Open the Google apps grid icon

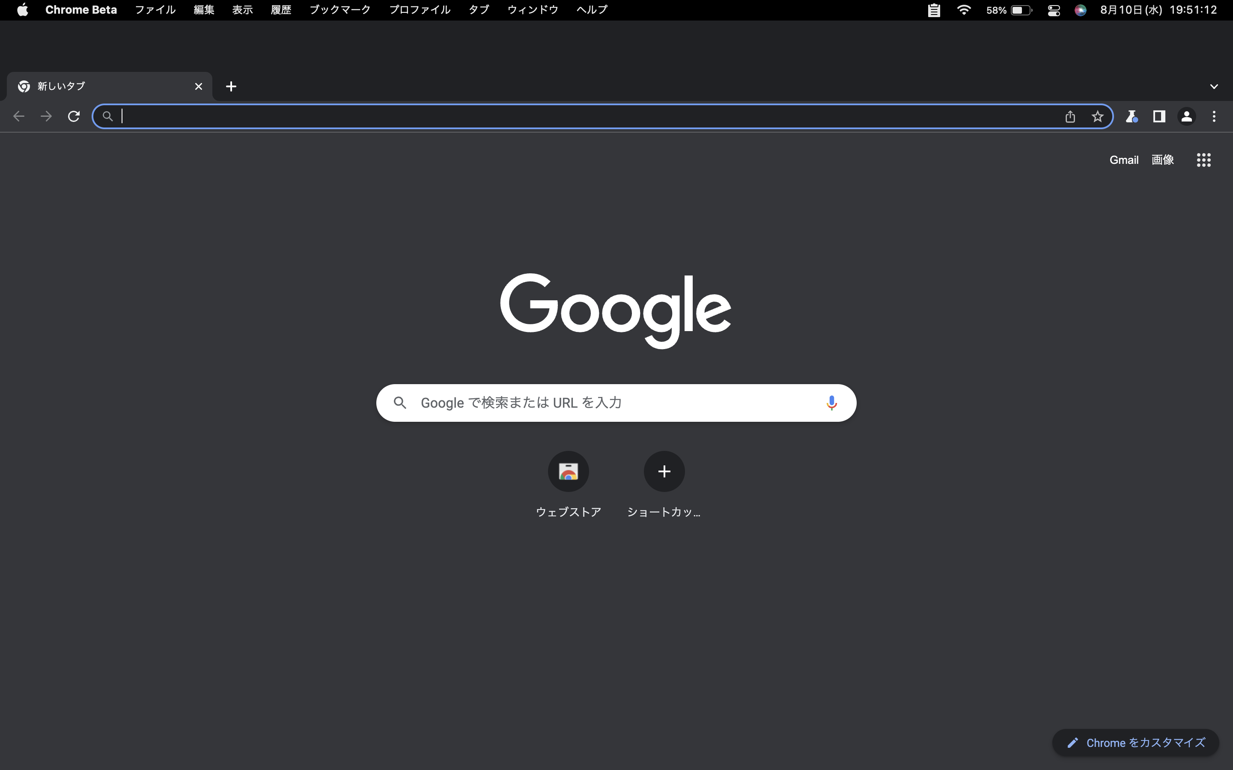1203,160
